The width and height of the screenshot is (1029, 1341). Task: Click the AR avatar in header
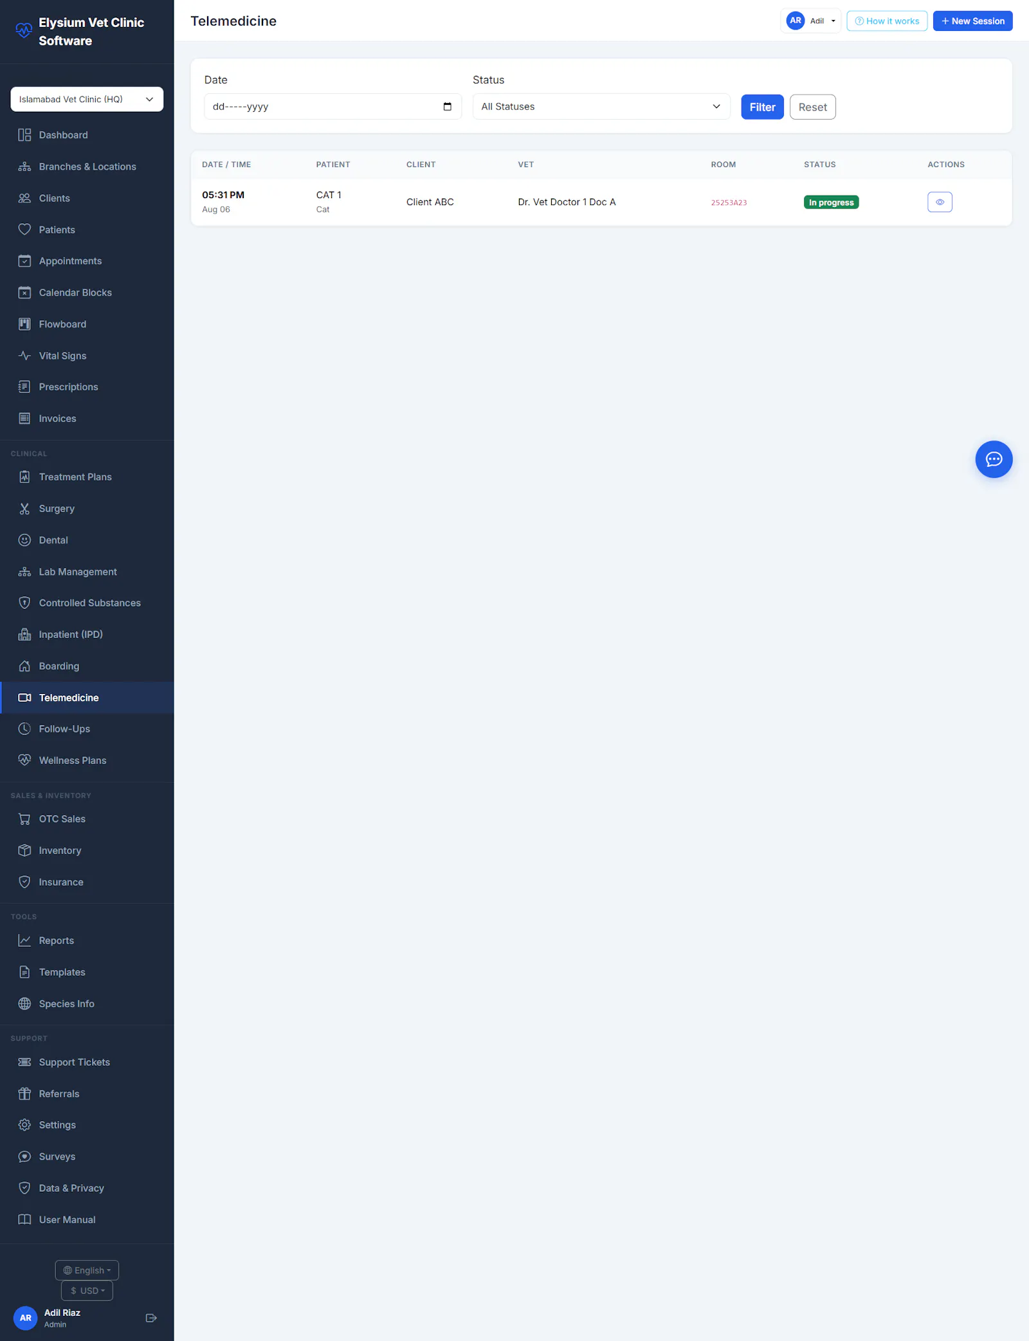[x=796, y=21]
